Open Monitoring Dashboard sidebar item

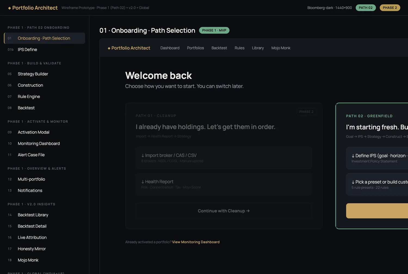point(45,144)
